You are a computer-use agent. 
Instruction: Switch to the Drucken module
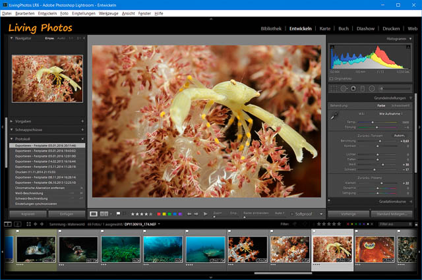(391, 28)
